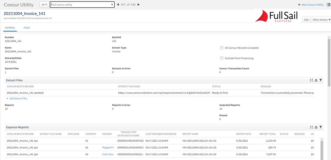This screenshot has width=331, height=160.
Task: Open the Other Actions dropdown
Action: tap(321, 19)
